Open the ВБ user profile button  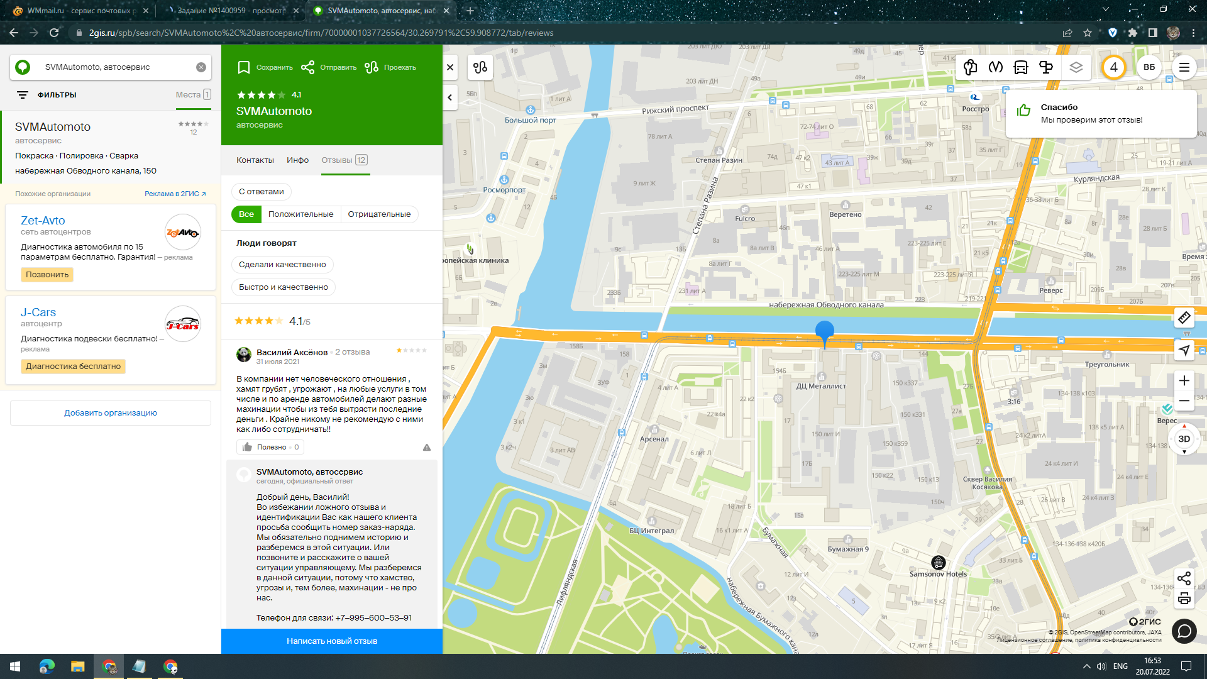coord(1149,67)
